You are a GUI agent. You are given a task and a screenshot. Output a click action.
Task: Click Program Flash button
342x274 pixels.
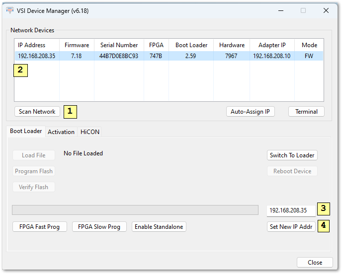point(34,171)
